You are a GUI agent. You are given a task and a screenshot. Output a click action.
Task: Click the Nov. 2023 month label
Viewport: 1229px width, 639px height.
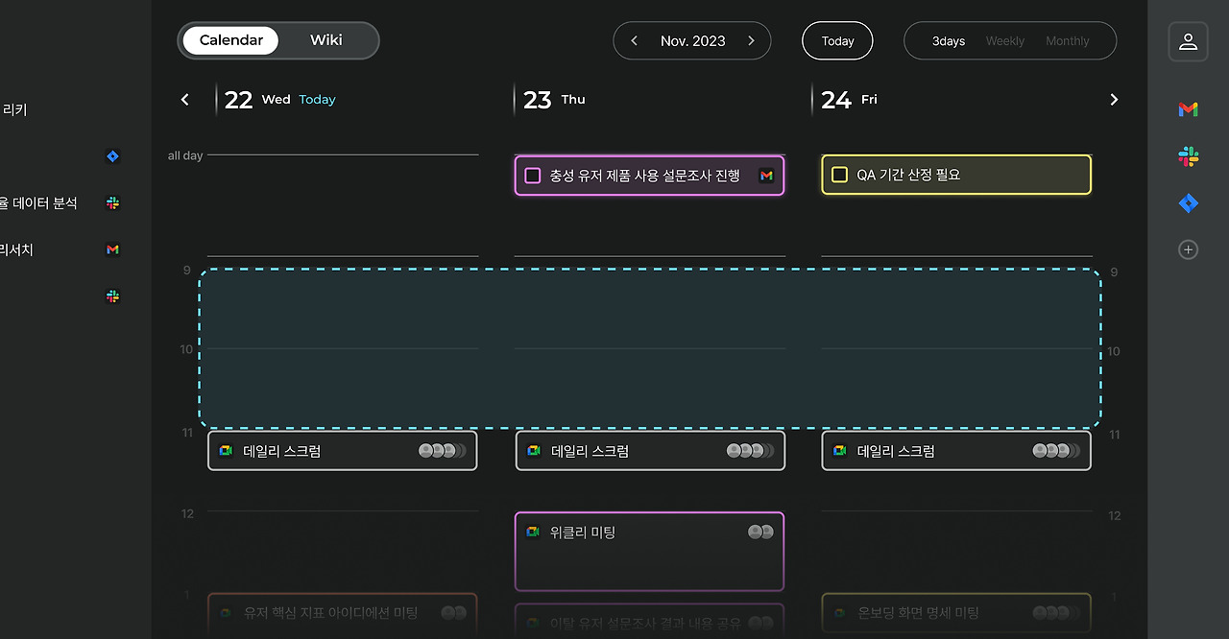point(692,41)
